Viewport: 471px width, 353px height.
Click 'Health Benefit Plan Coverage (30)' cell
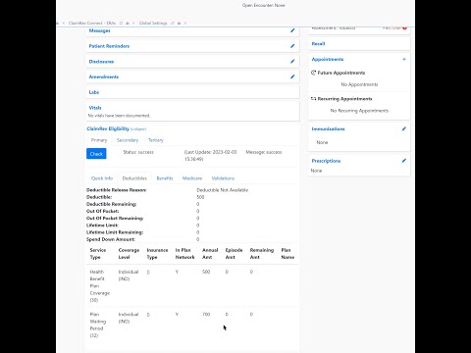point(100,286)
